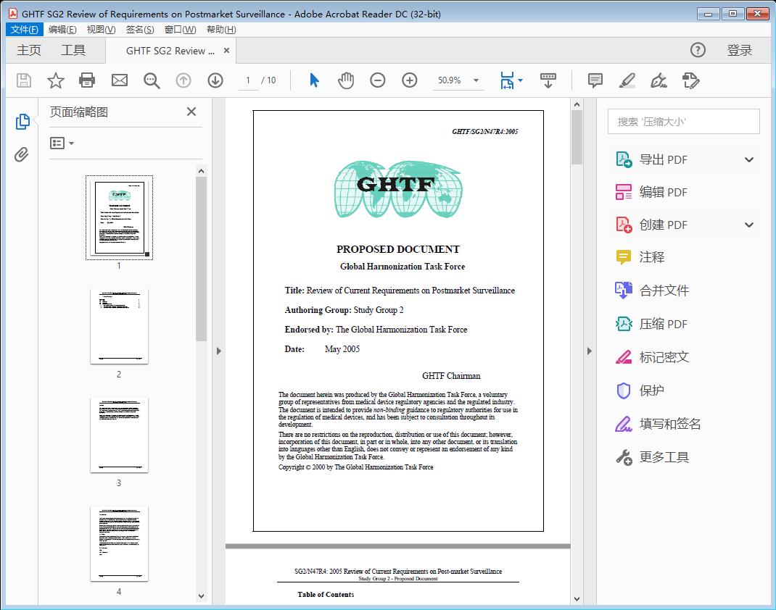Open the 标记密文 redact tool

coord(652,357)
